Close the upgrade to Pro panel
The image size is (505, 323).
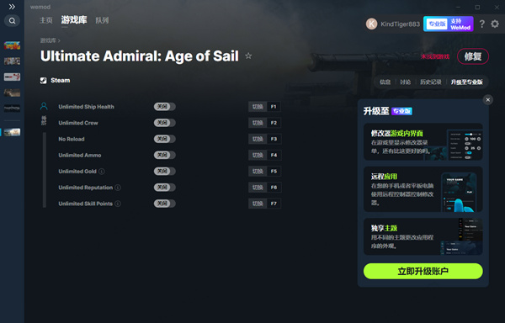click(487, 100)
